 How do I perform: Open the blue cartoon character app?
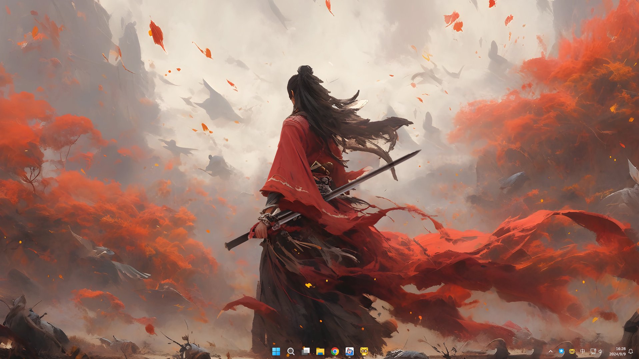(350, 351)
